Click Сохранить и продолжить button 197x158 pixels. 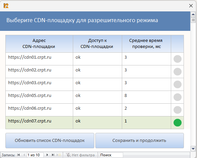click(140, 141)
